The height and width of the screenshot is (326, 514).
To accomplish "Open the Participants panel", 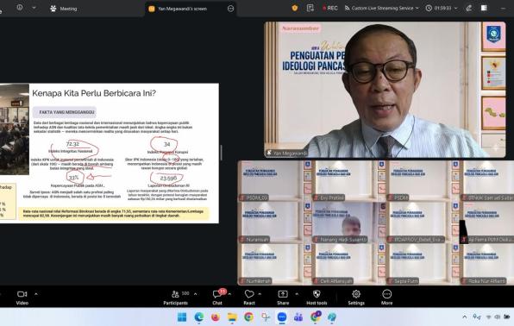I will pos(176,298).
